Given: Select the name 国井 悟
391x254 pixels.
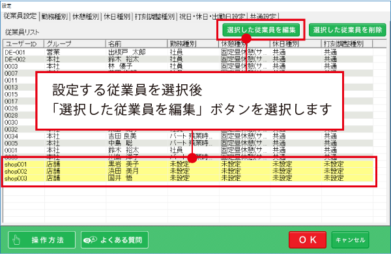Looking at the screenshot, I should coord(120,178).
